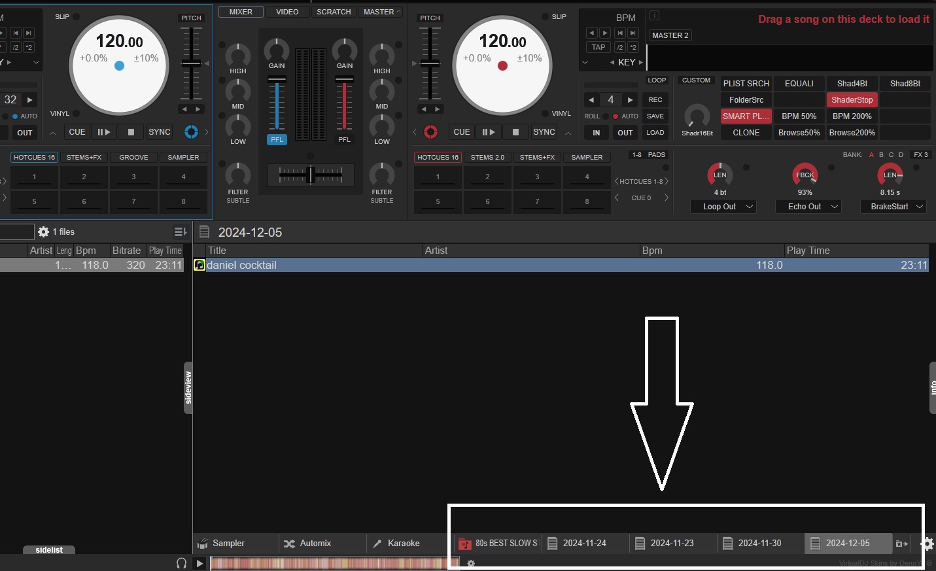Toggle the Loop Out effect on dot

pos(746,167)
